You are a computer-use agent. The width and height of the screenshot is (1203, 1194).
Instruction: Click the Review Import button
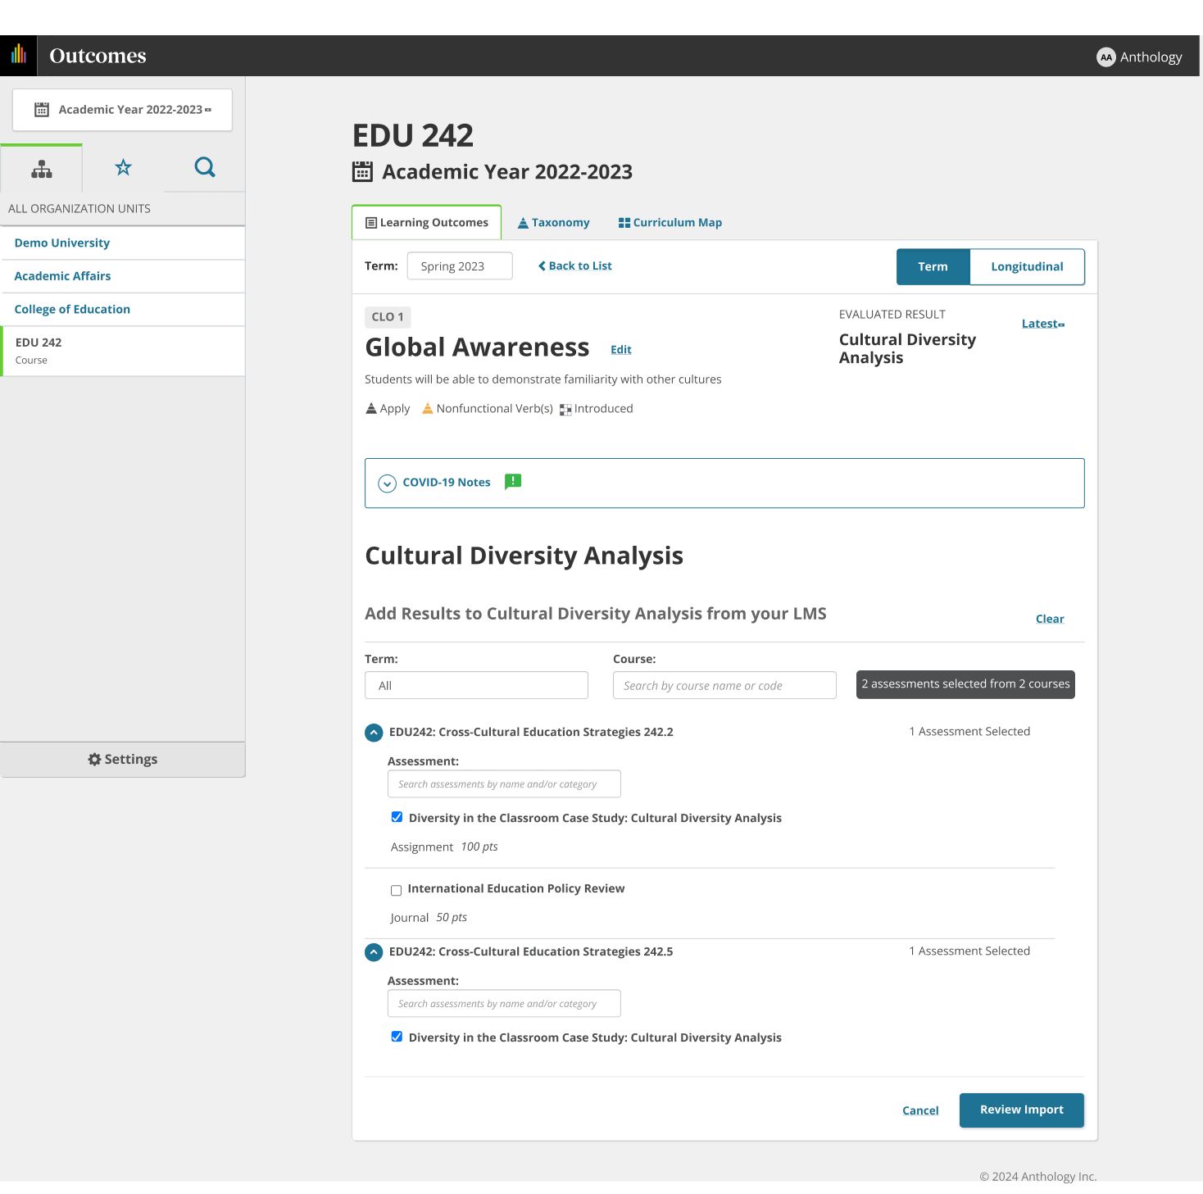coord(1022,1110)
